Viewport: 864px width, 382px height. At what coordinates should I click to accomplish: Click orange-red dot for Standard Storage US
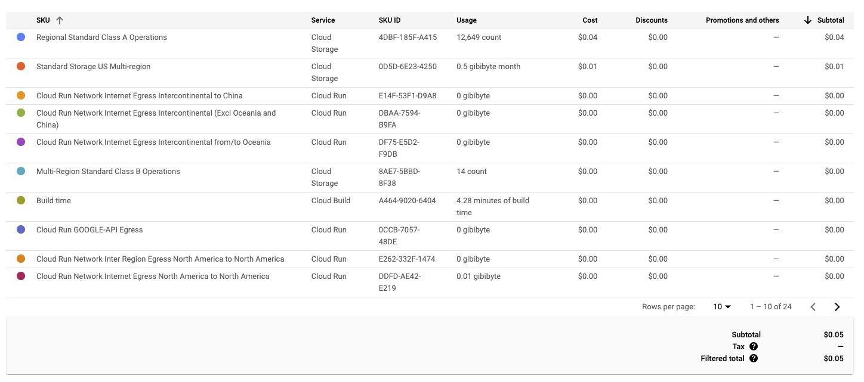pos(21,66)
